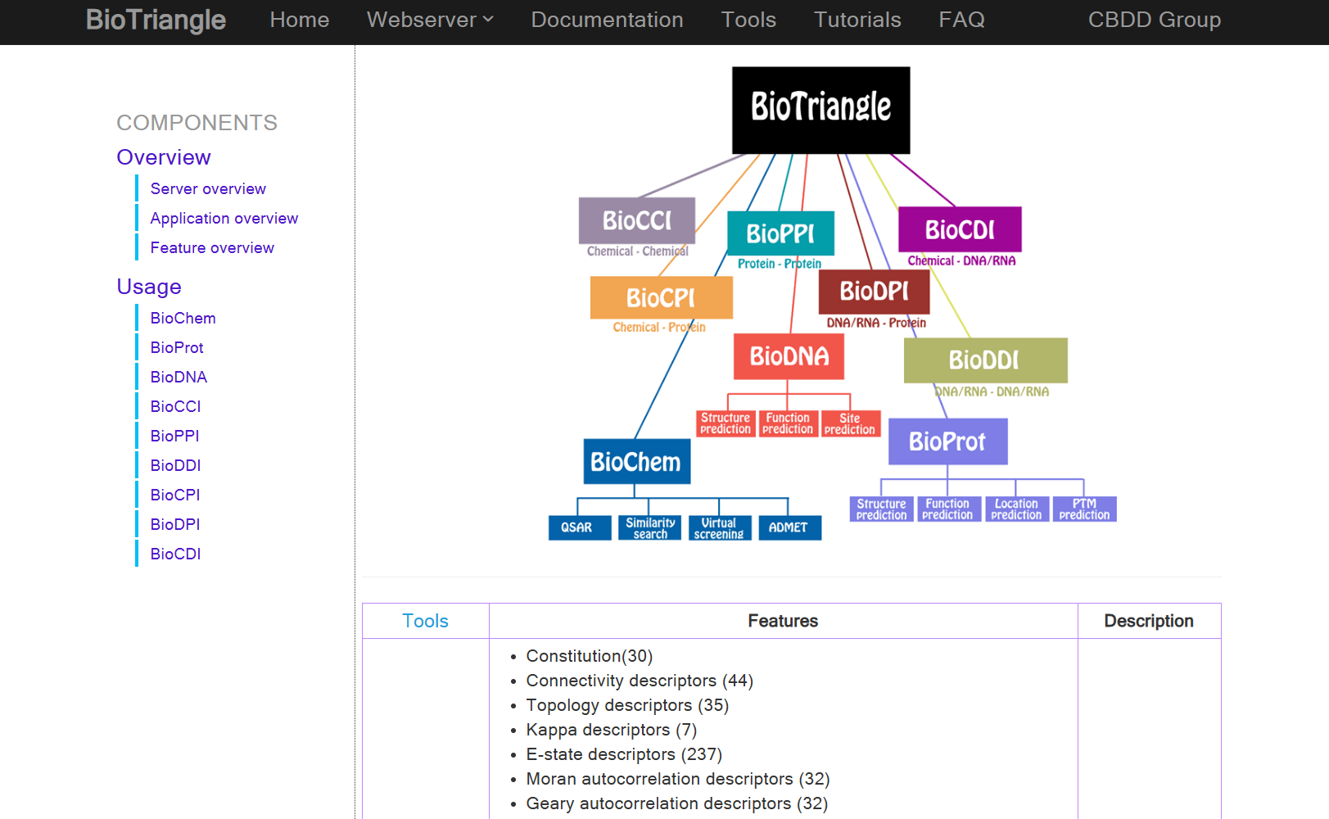Click the black BioTriangle box in diagram

pyautogui.click(x=820, y=110)
